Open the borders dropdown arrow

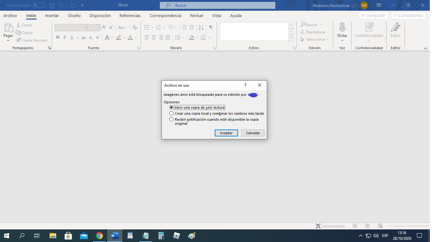coord(209,37)
